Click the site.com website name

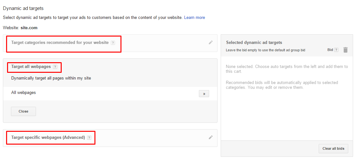point(29,28)
